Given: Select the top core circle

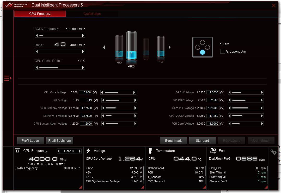Looking at the screenshot, I should coord(203,42).
